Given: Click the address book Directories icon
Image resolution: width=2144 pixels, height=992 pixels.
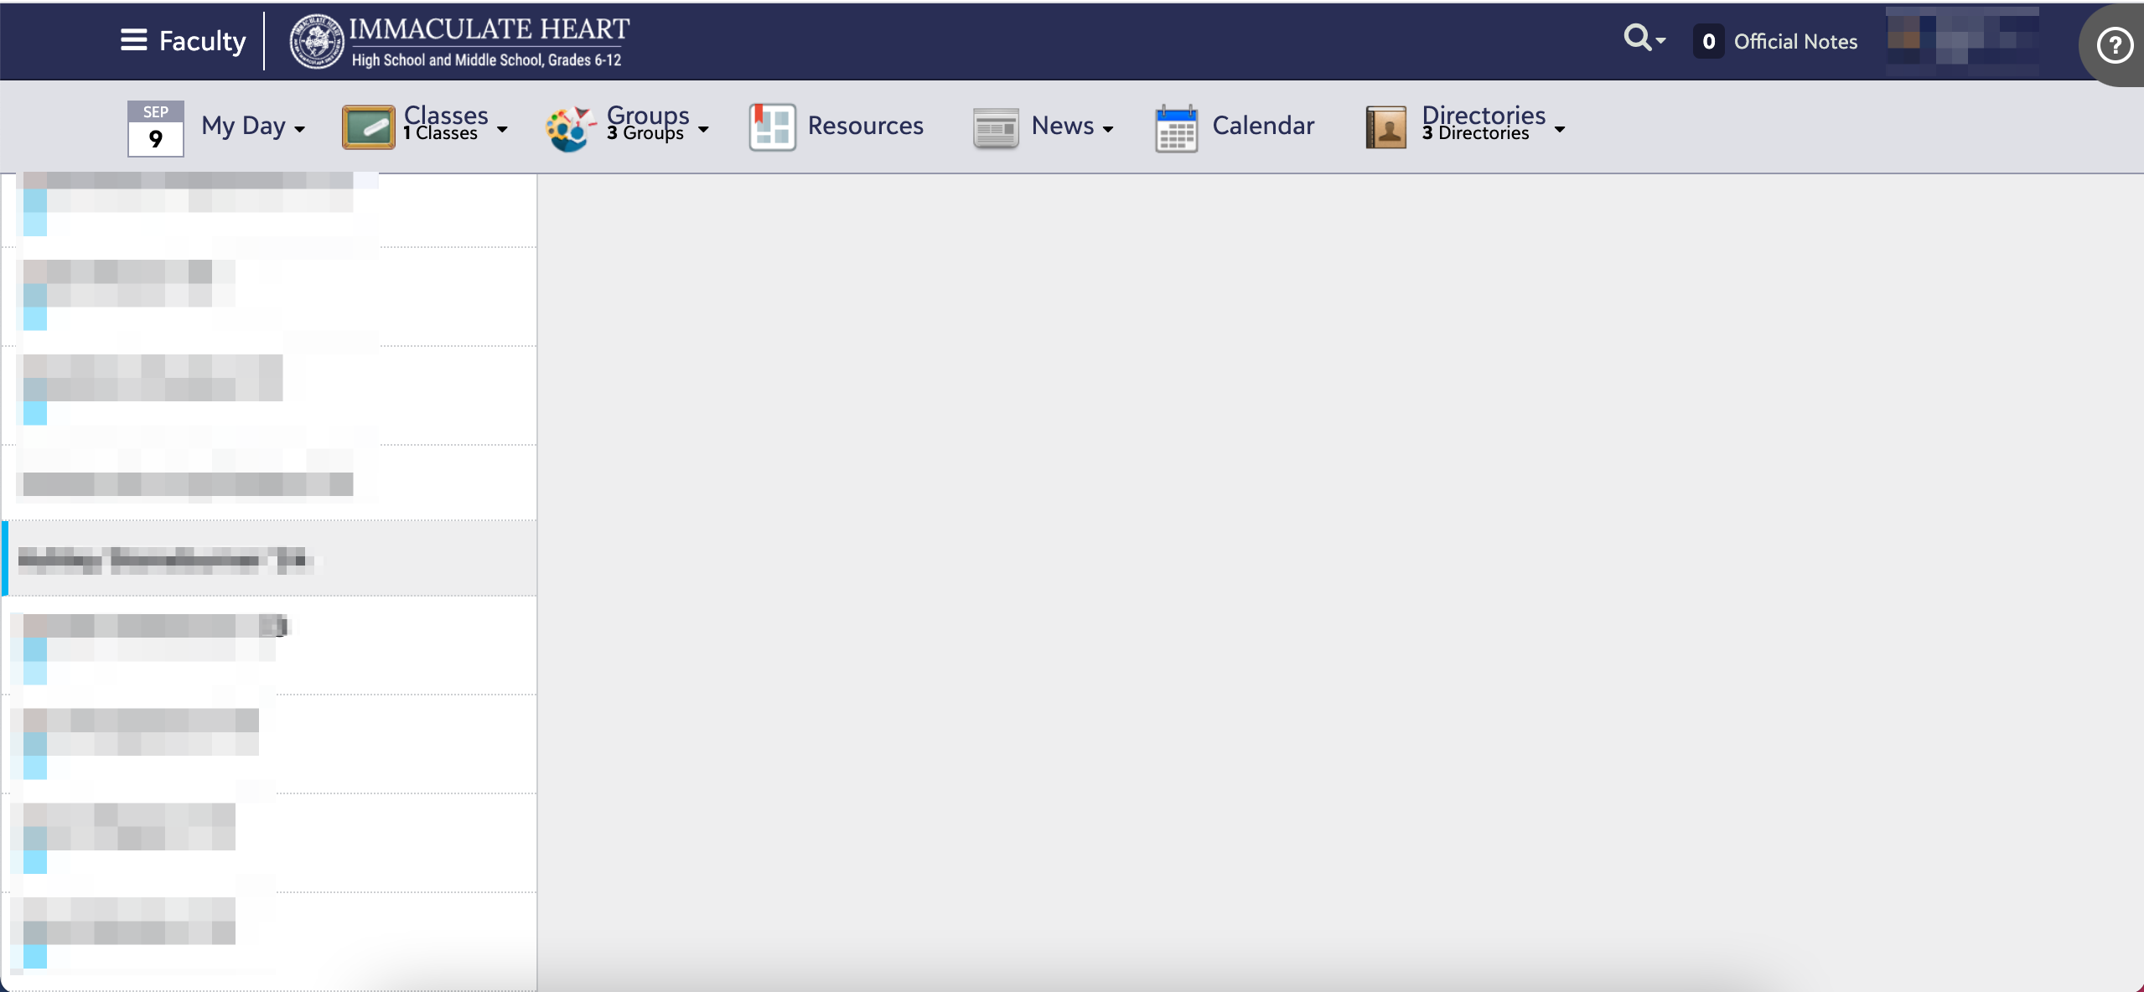Looking at the screenshot, I should (1385, 127).
